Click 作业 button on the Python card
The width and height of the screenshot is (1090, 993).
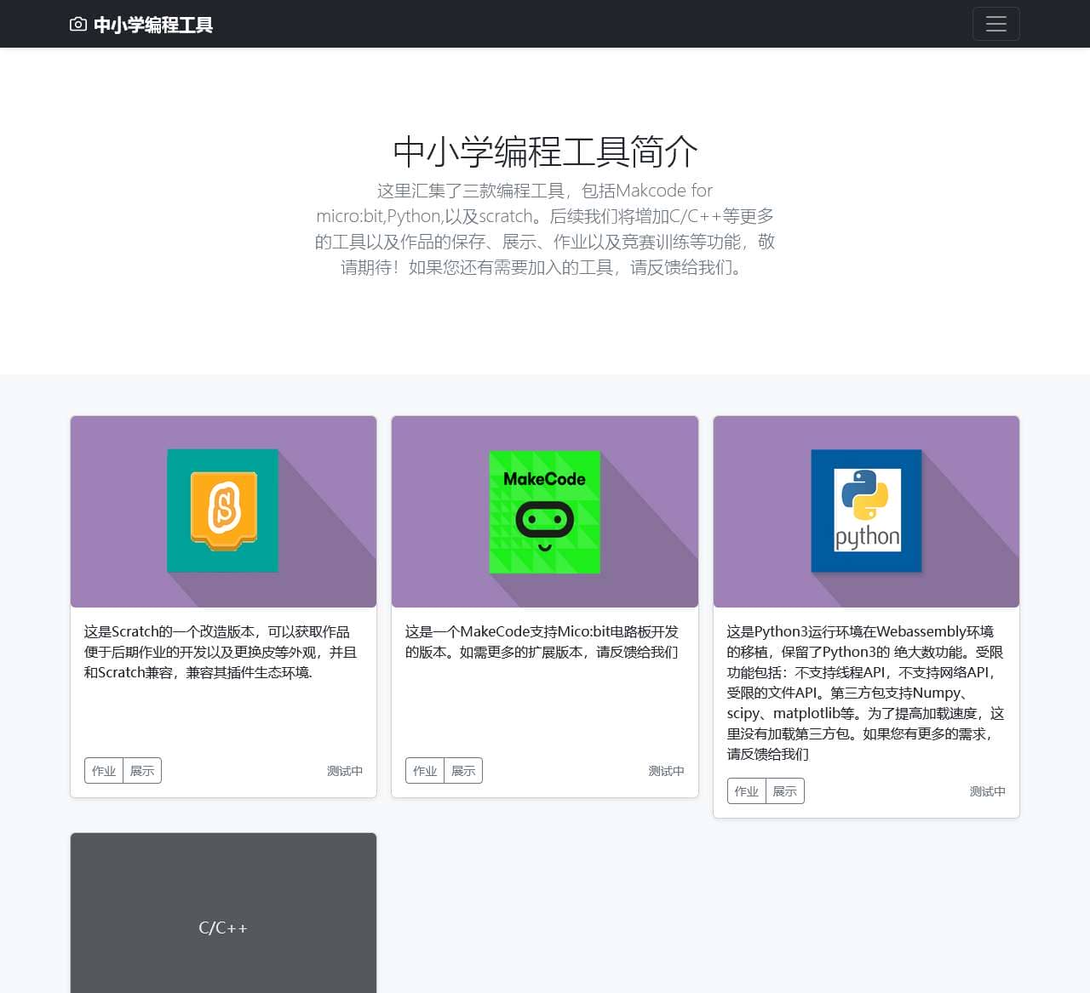click(x=747, y=791)
